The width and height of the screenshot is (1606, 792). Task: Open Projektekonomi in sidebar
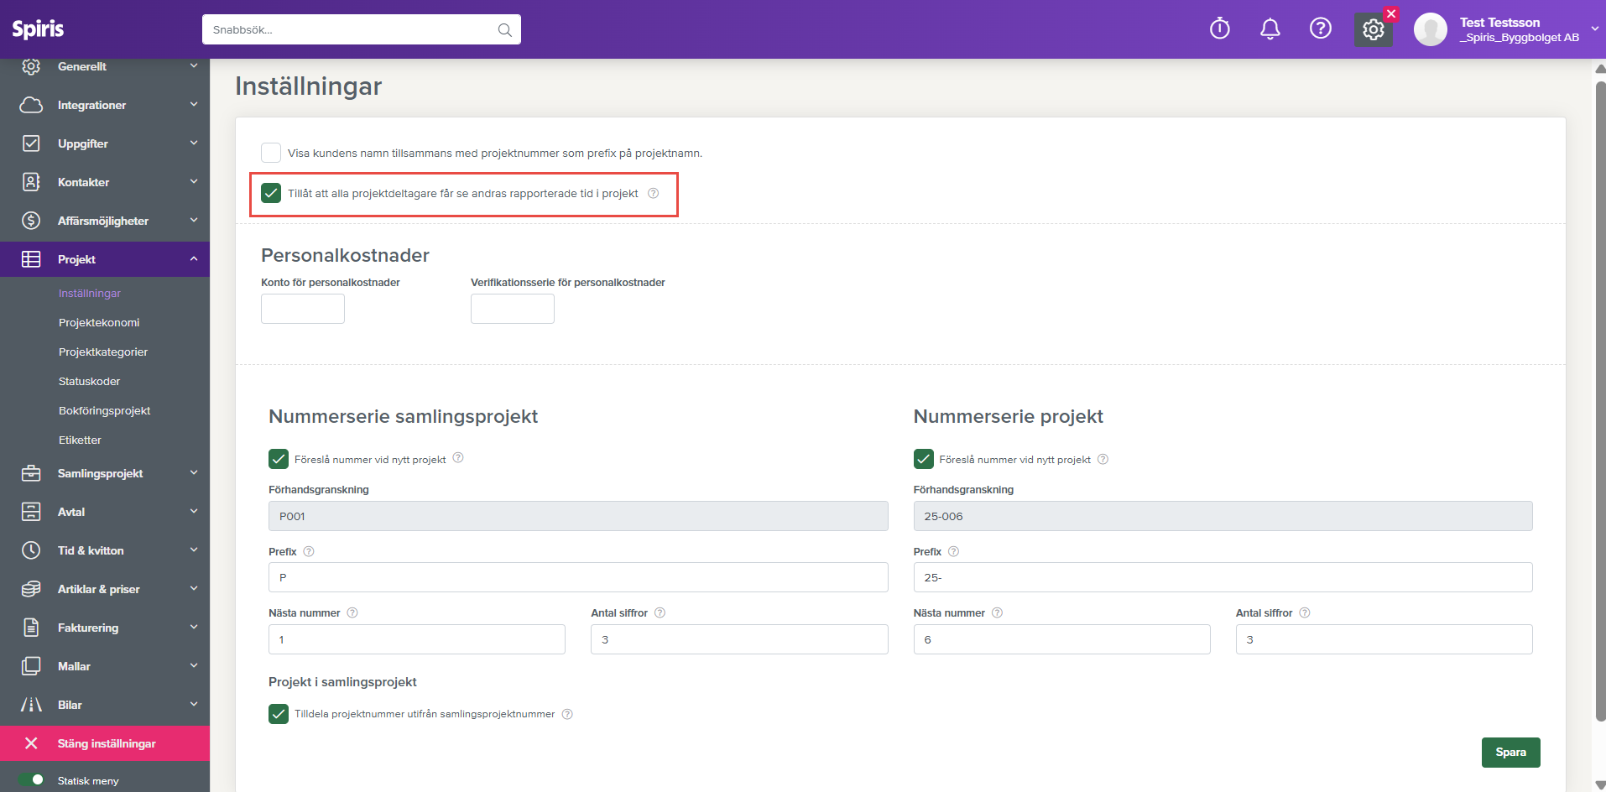99,323
